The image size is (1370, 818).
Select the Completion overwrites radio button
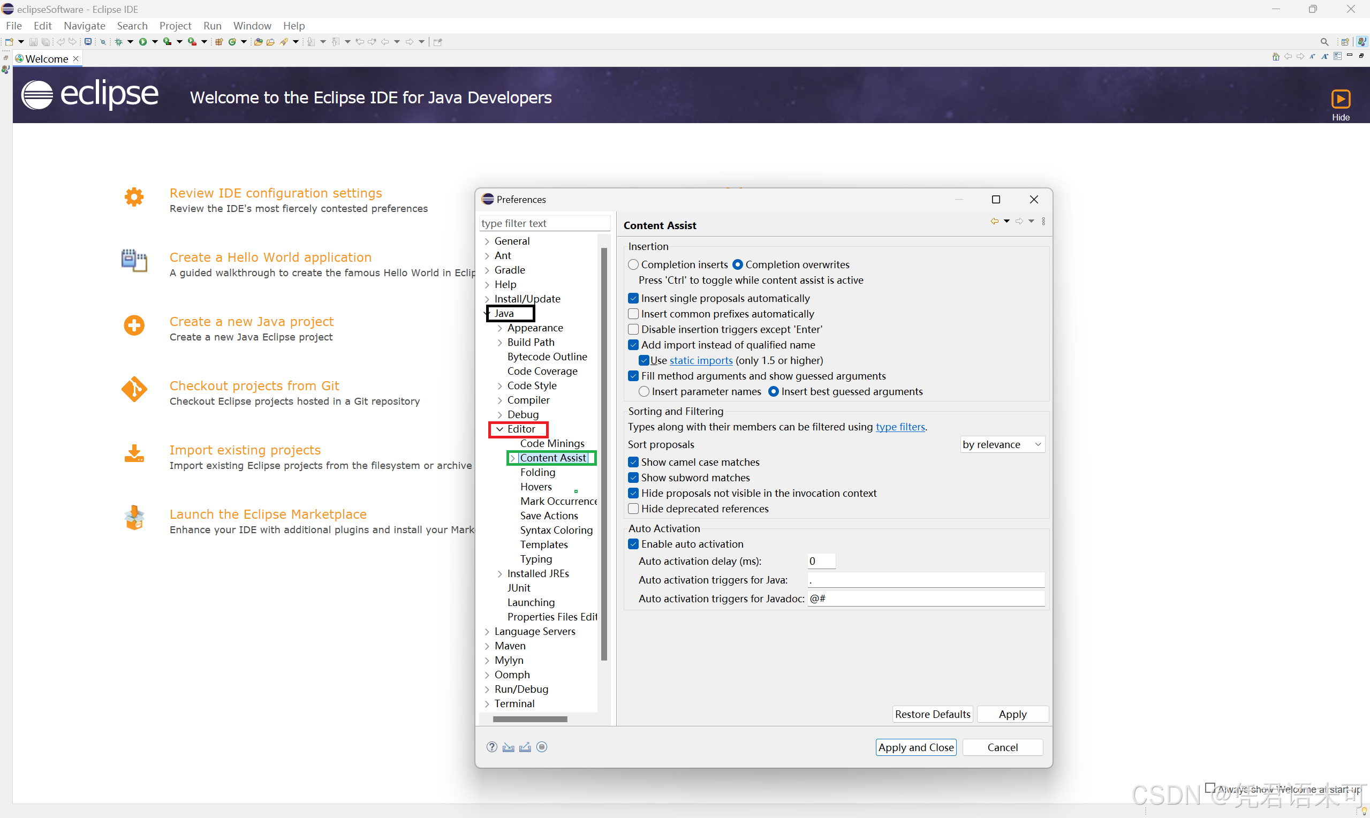coord(737,264)
